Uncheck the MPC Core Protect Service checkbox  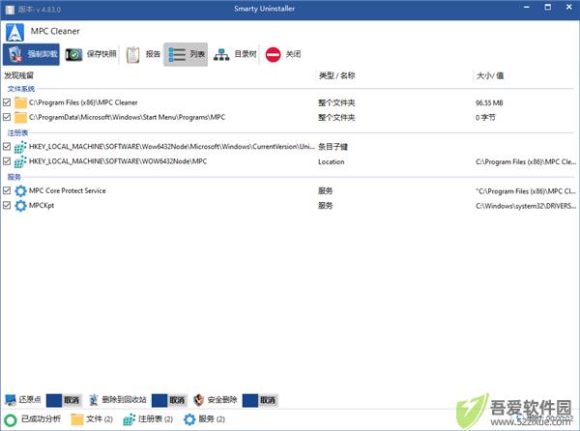[x=7, y=190]
